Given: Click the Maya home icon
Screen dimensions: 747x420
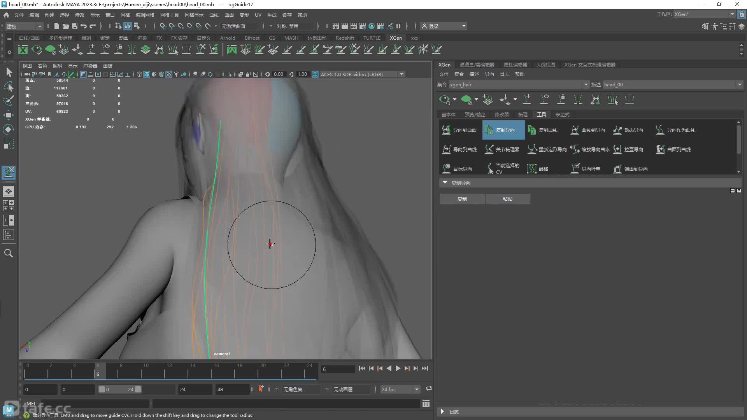Looking at the screenshot, I should point(6,15).
